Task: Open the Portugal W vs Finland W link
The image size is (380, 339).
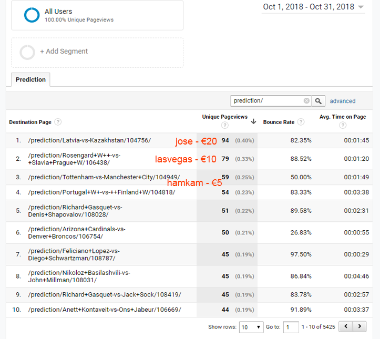Action: pyautogui.click(x=101, y=192)
